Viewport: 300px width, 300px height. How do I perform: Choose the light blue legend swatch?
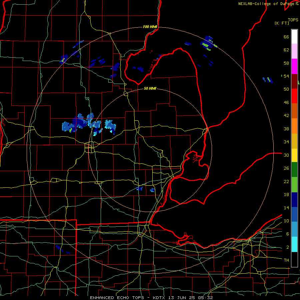pyautogui.click(x=294, y=229)
